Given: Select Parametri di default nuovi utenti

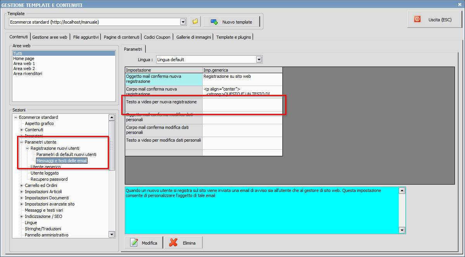Looking at the screenshot, I should pos(66,154).
